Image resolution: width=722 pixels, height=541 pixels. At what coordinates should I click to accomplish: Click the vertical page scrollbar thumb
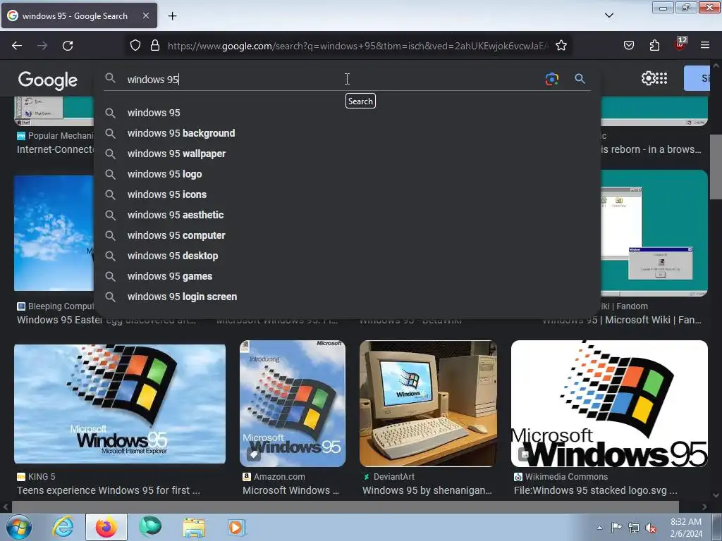716,168
